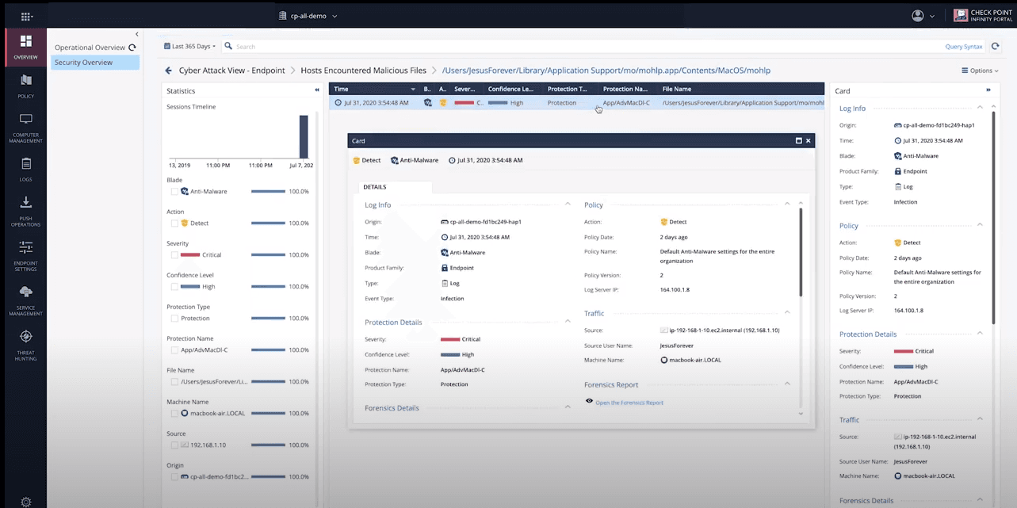Refresh the Operational Overview list
Screen dimensions: 1017x508
[x=132, y=48]
